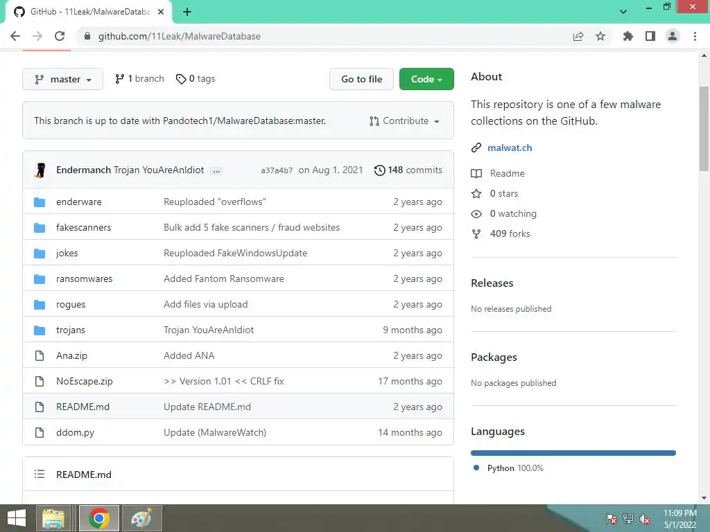Open the Chrome profile avatar

673,36
